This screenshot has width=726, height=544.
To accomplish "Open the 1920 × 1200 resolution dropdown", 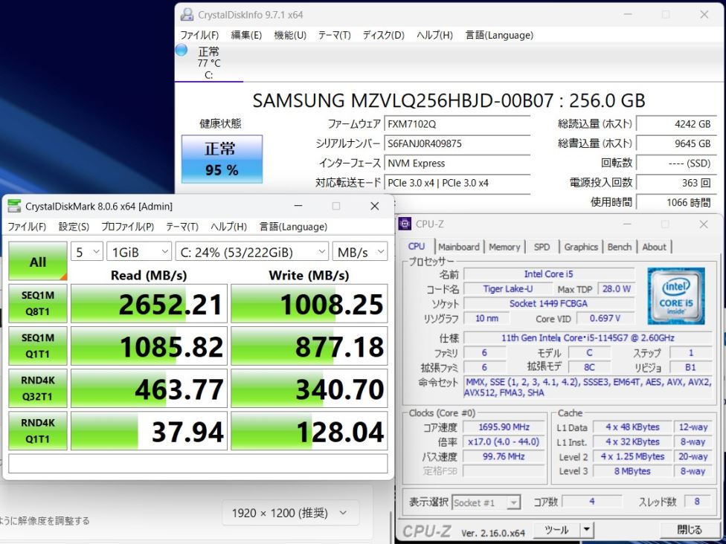I will click(290, 513).
